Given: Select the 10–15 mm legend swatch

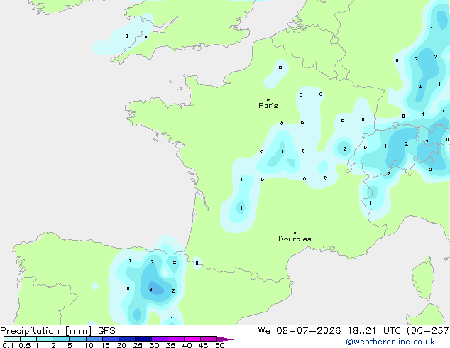Looking at the screenshot, I should pyautogui.click(x=94, y=339).
